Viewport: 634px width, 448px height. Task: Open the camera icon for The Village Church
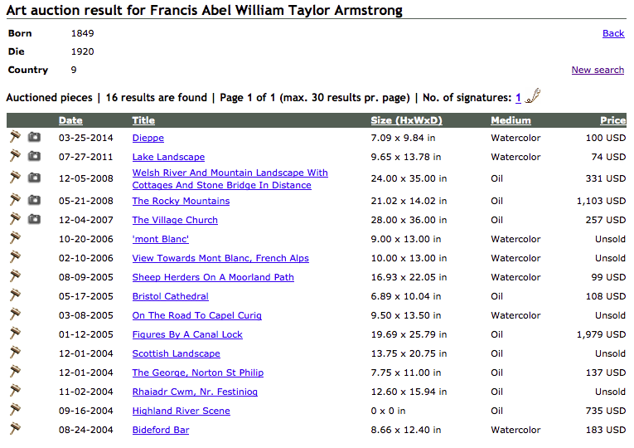tap(34, 219)
